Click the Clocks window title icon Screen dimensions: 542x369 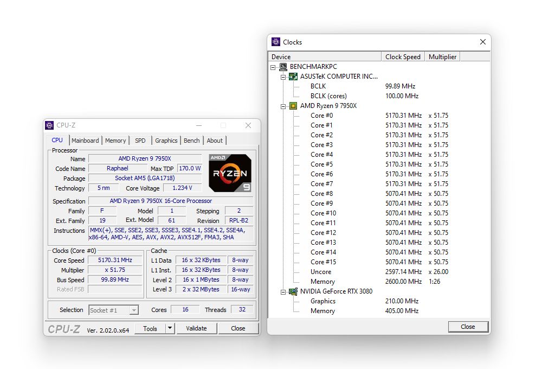[276, 42]
